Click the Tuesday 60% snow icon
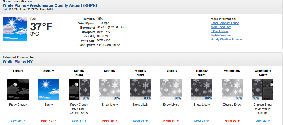This screenshot has width=283, height=125. click(171, 90)
